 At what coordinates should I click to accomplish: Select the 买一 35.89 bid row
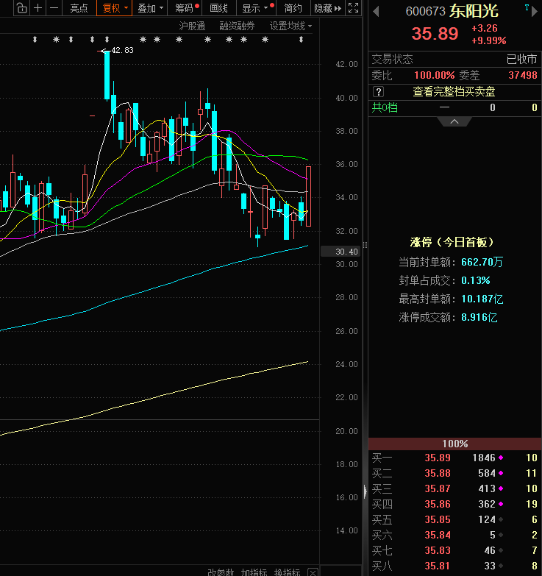pos(454,458)
